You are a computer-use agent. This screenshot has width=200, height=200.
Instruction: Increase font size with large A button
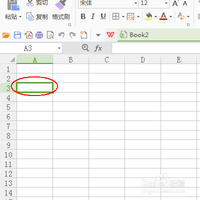pyautogui.click(x=175, y=3)
